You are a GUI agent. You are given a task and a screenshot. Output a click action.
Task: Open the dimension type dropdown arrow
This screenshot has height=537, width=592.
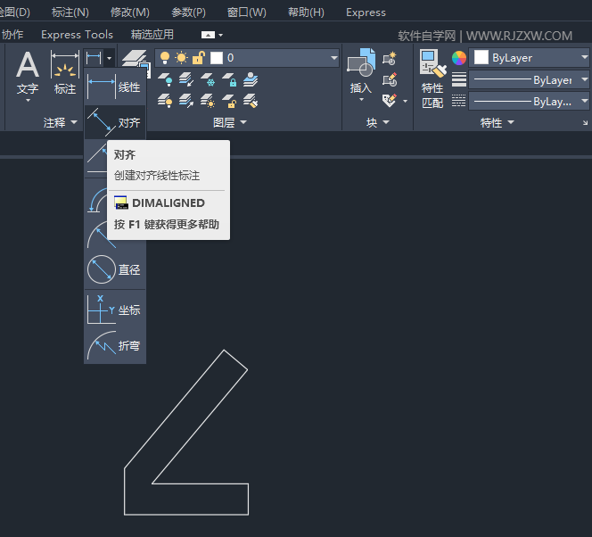coord(110,58)
